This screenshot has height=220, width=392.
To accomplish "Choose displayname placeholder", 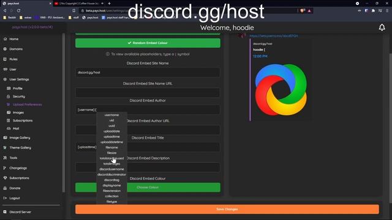I will pyautogui.click(x=111, y=185).
